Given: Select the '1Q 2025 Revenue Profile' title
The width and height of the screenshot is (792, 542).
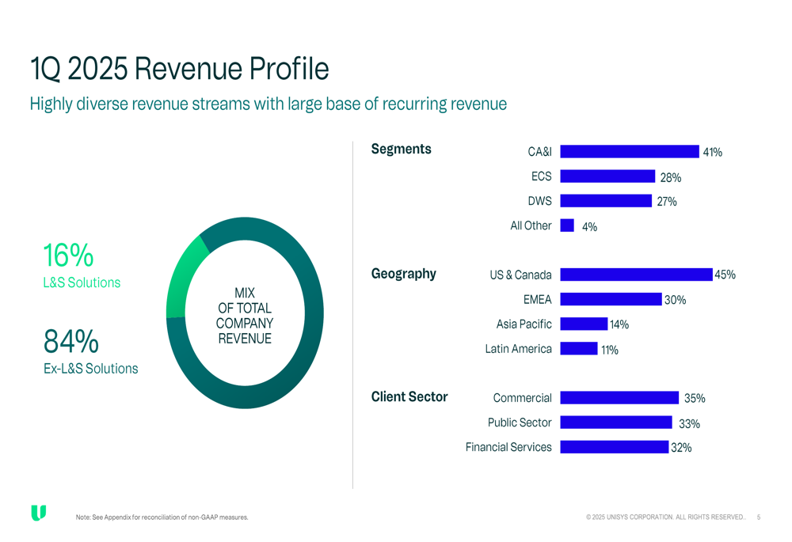Looking at the screenshot, I should [179, 69].
